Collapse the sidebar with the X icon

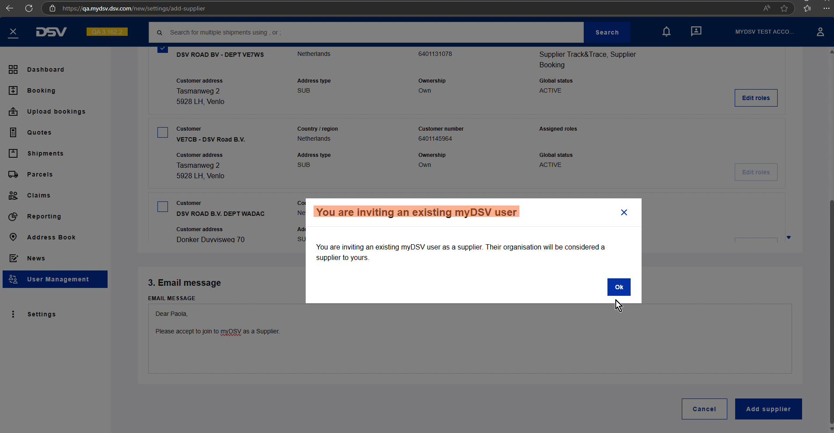click(13, 32)
